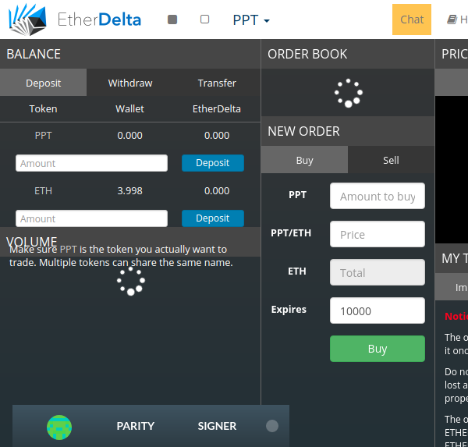Click the book Help icon in header
The height and width of the screenshot is (447, 468).
(452, 20)
